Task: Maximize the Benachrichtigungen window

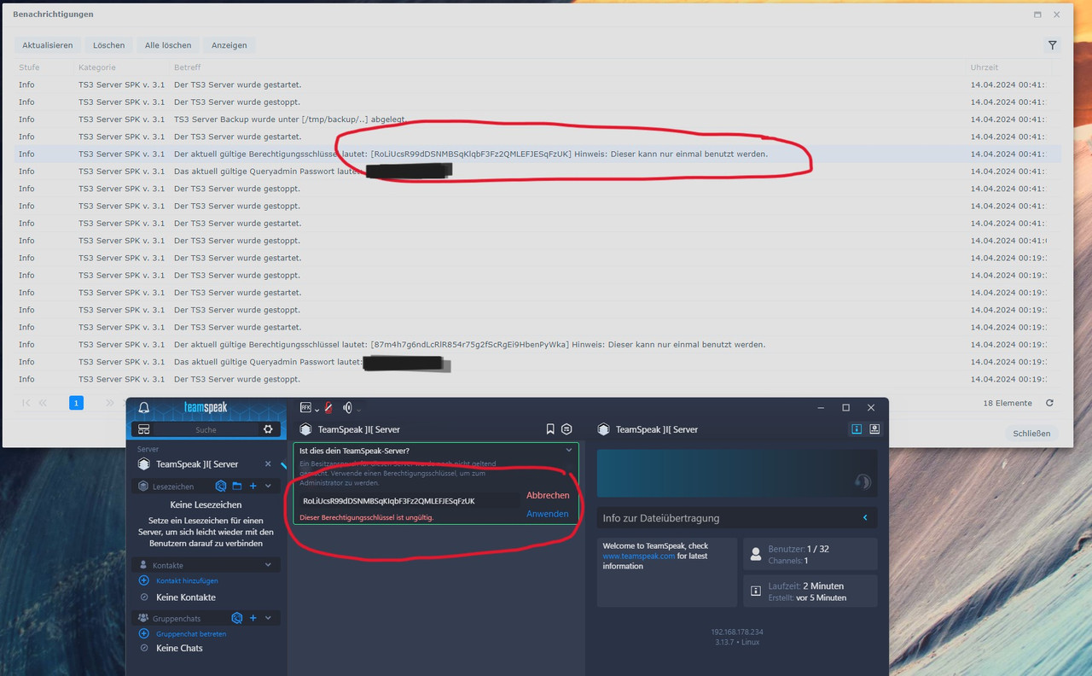Action: point(1037,15)
